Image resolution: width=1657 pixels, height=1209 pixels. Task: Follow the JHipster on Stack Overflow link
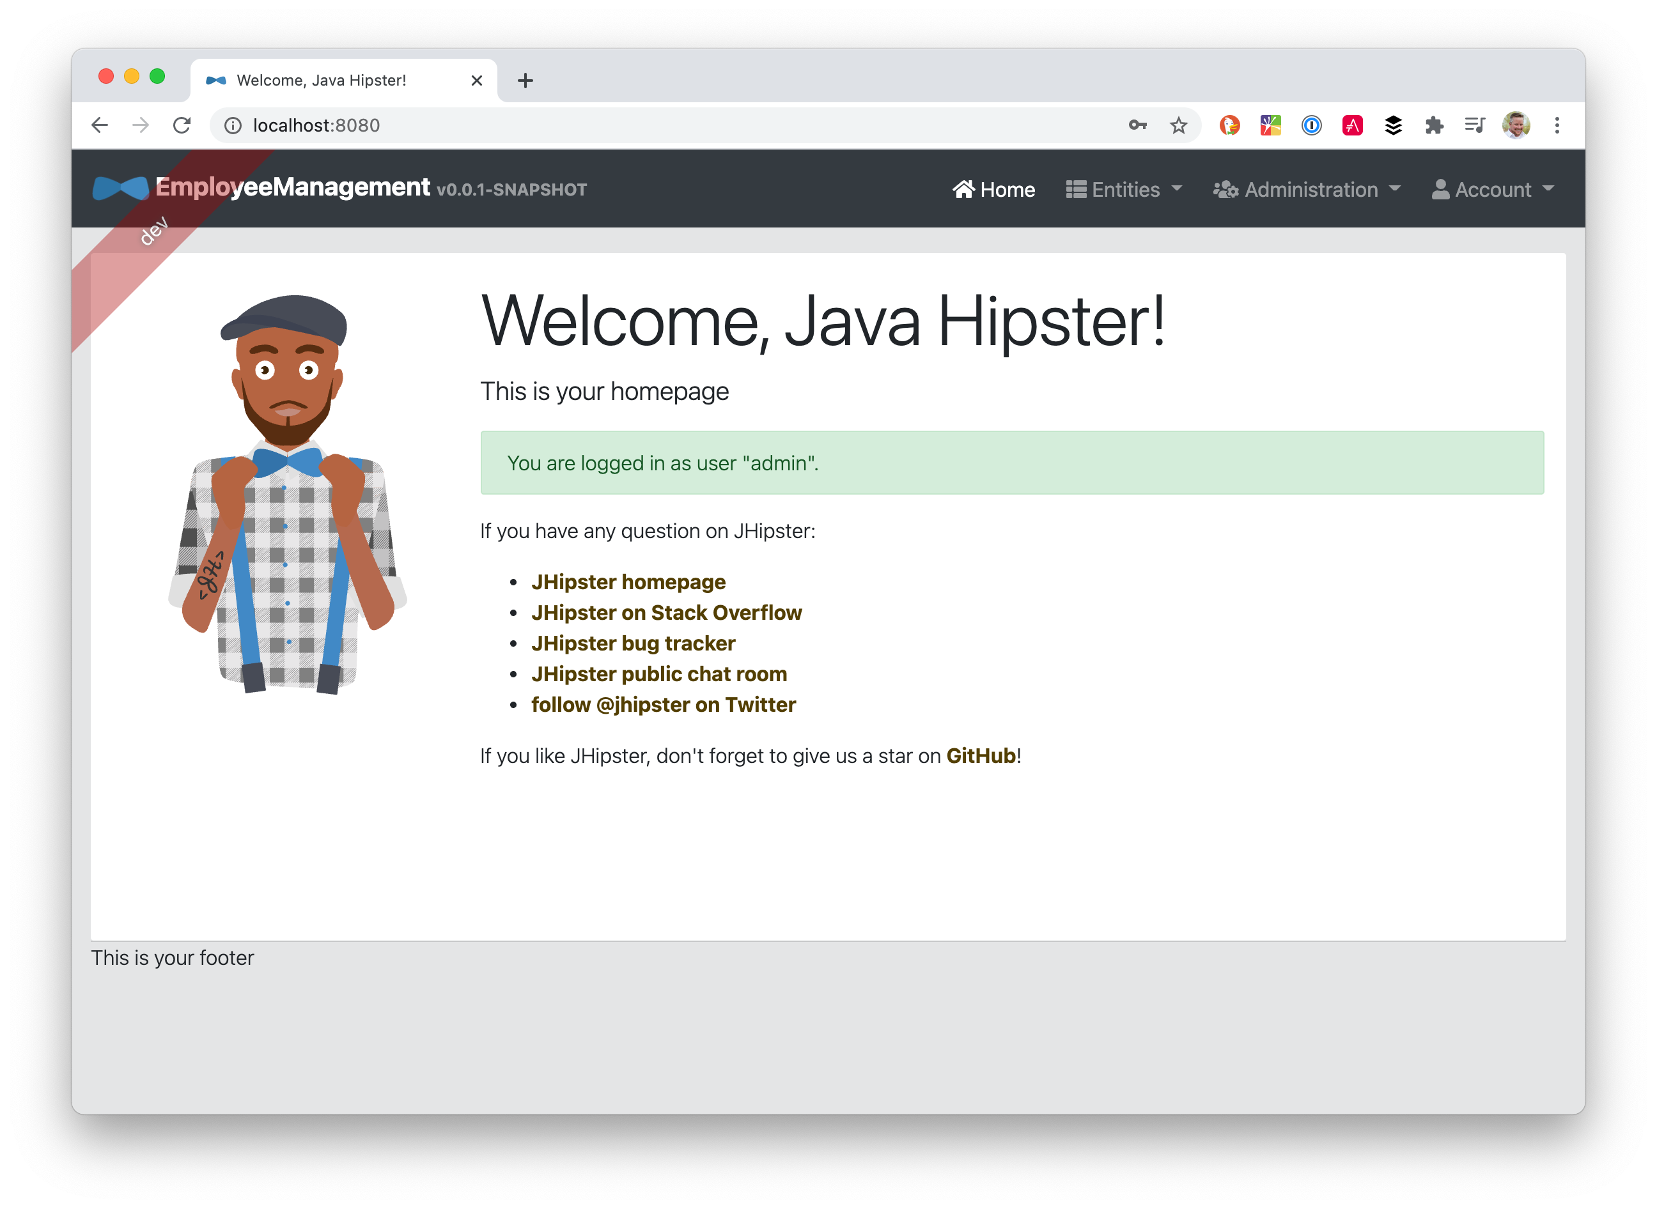pyautogui.click(x=666, y=613)
